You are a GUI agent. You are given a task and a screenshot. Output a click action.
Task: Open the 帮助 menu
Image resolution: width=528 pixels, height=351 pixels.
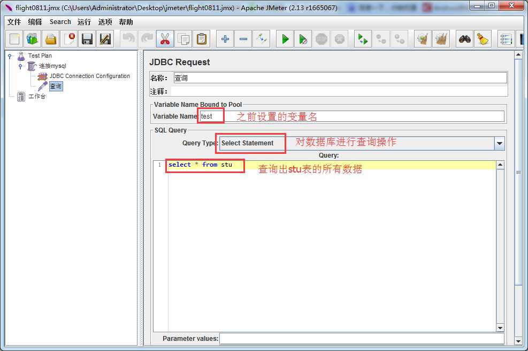tap(126, 22)
